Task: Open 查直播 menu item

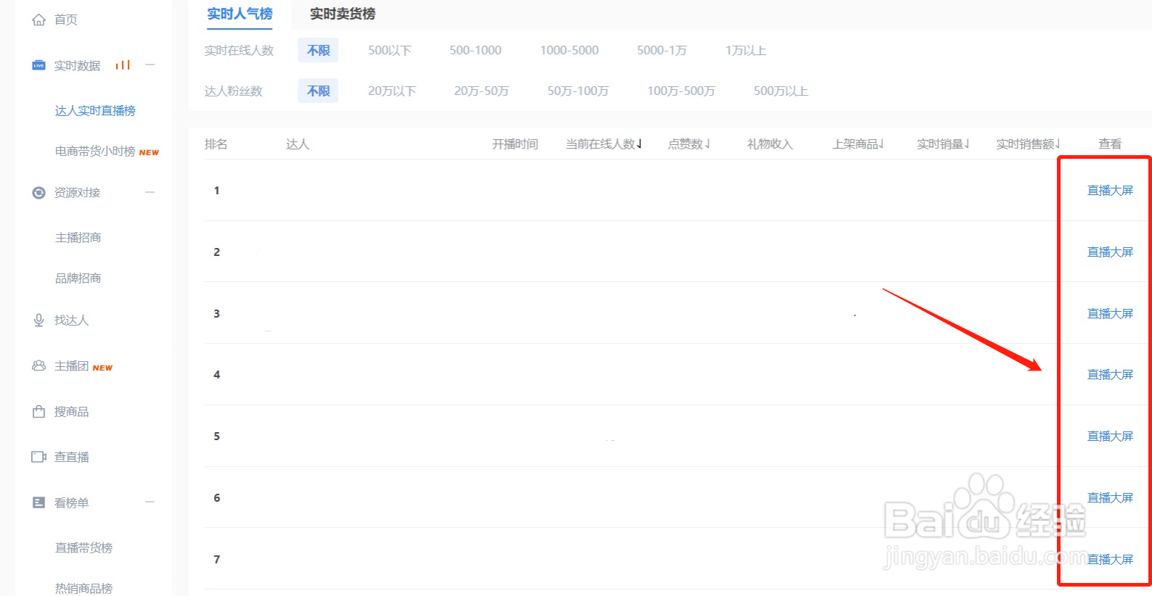Action: click(x=71, y=458)
